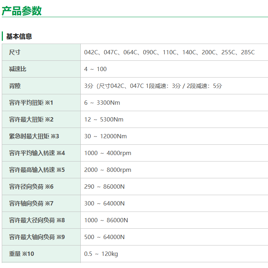Click the 减速比 row label
268x268 pixels.
coord(18,69)
